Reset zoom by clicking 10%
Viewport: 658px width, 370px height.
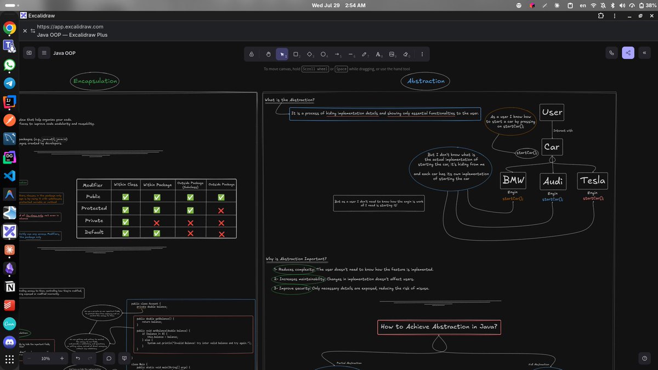tap(46, 358)
